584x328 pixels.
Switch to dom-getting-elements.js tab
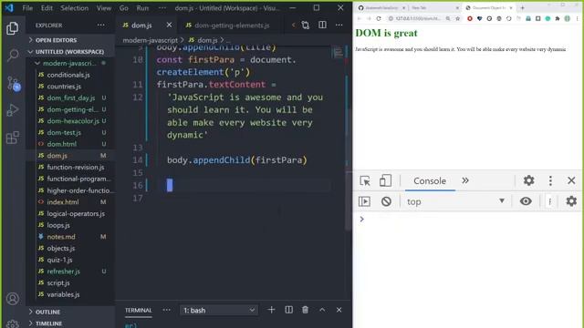coord(231,26)
